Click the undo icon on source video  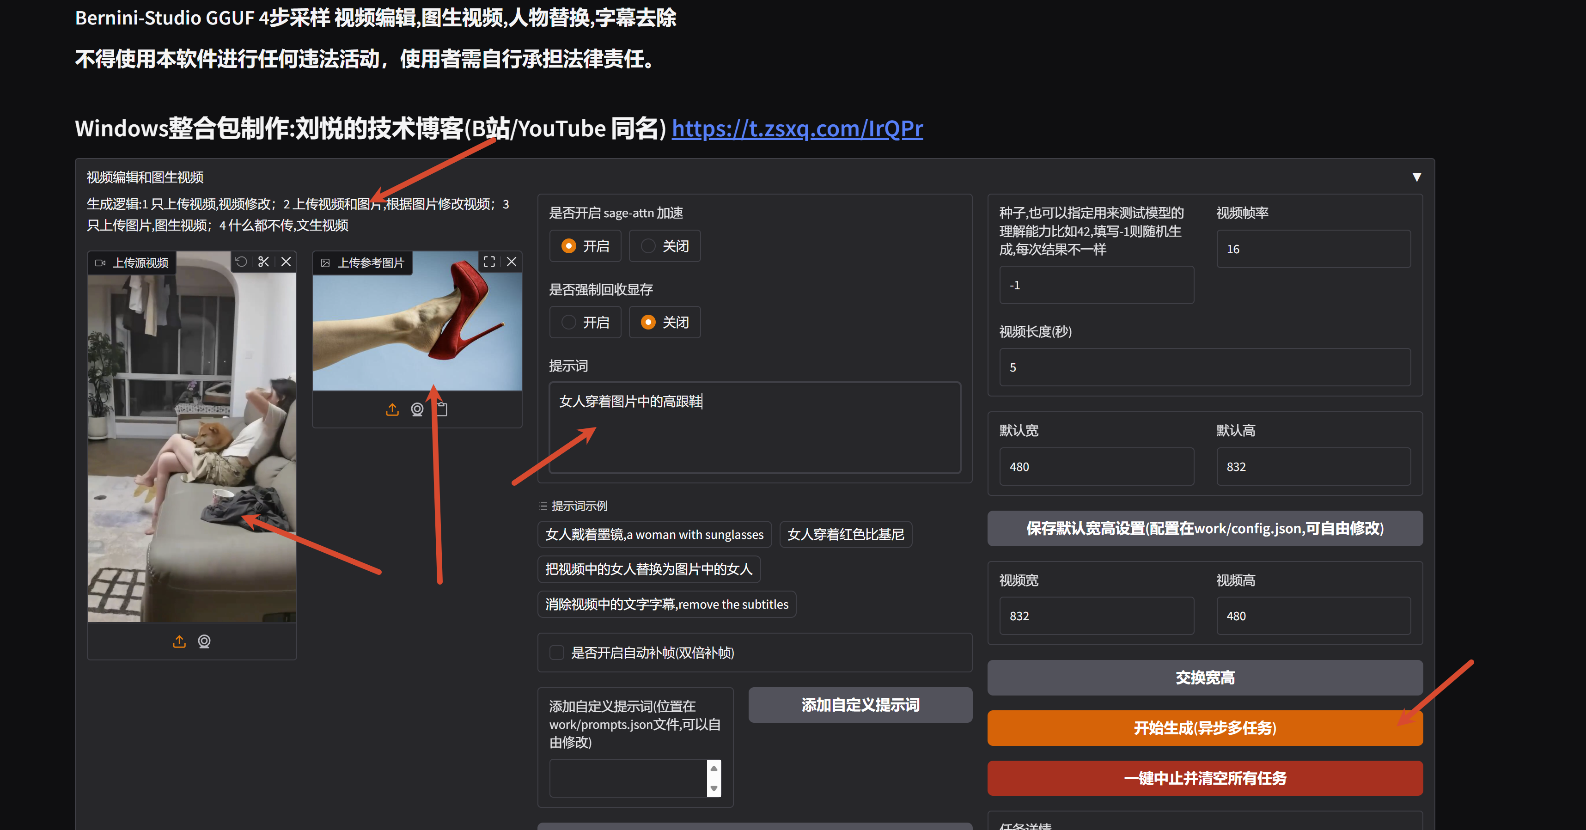241,262
